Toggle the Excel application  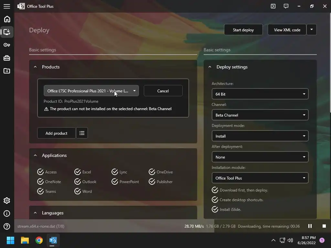(82, 172)
